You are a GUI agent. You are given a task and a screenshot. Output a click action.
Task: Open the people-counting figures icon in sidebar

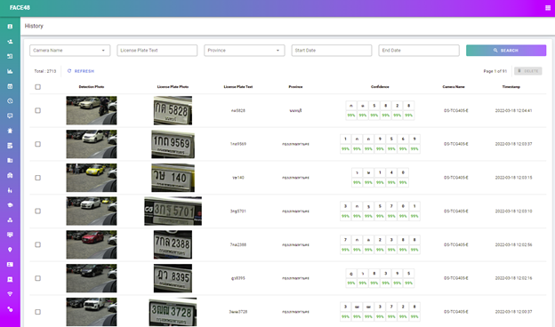pyautogui.click(x=10, y=190)
